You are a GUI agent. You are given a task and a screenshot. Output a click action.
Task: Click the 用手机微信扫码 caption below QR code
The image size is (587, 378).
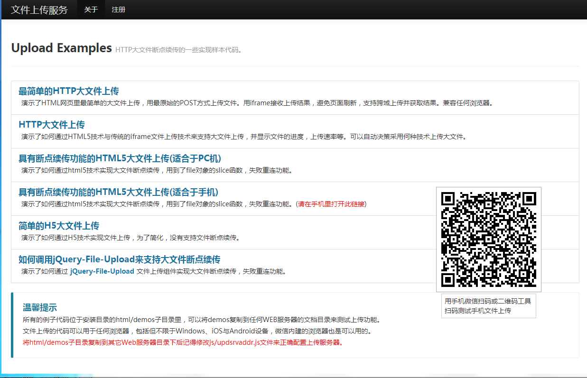(488, 306)
